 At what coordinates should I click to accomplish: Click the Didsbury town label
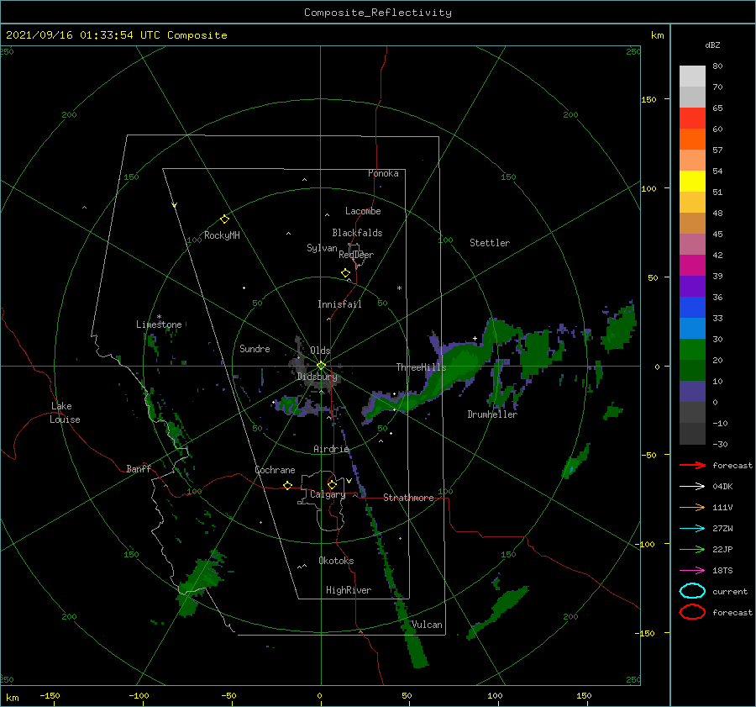coord(318,377)
